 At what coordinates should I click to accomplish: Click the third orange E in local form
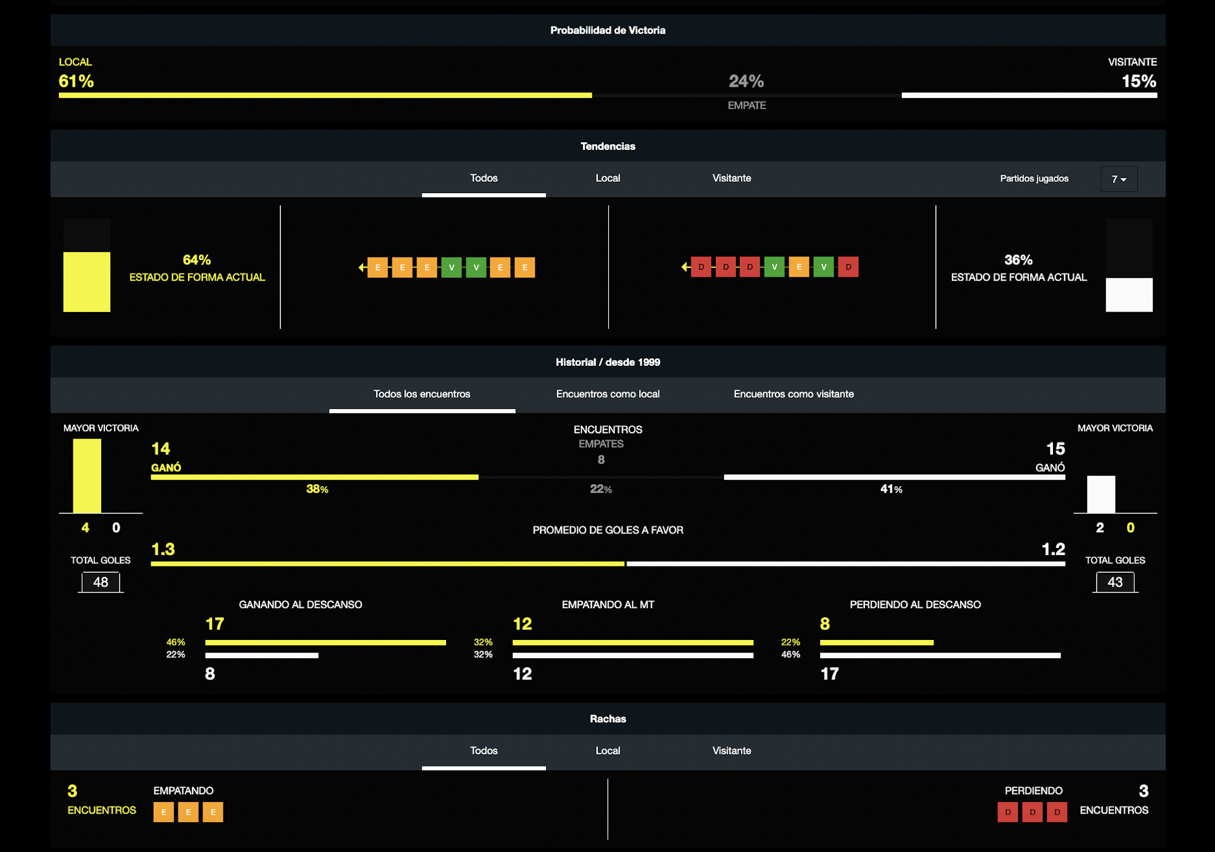tap(427, 268)
